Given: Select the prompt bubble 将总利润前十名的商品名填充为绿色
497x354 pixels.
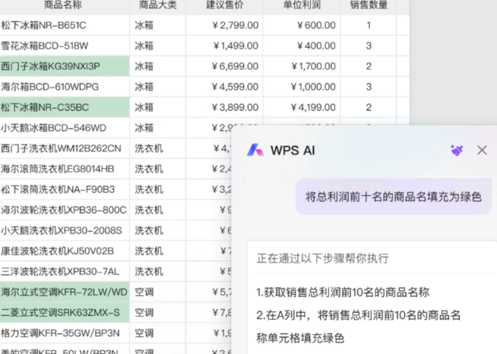Looking at the screenshot, I should 393,197.
